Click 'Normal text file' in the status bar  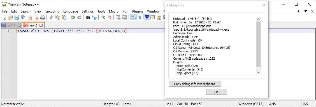pos(13,104)
